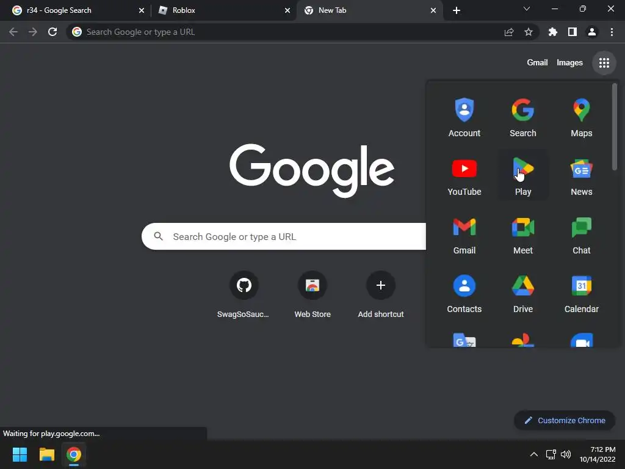Toggle the Chrome side panel
Image resolution: width=625 pixels, height=469 pixels.
[572, 32]
